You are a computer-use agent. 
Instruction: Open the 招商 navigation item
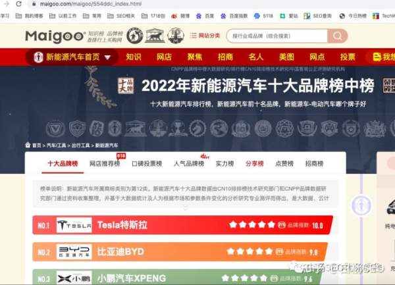pos(225,57)
